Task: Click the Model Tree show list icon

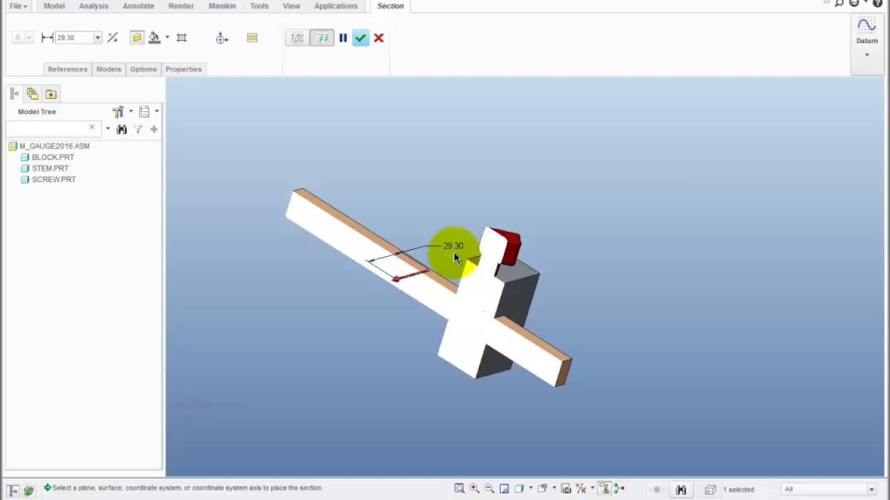Action: 144,111
